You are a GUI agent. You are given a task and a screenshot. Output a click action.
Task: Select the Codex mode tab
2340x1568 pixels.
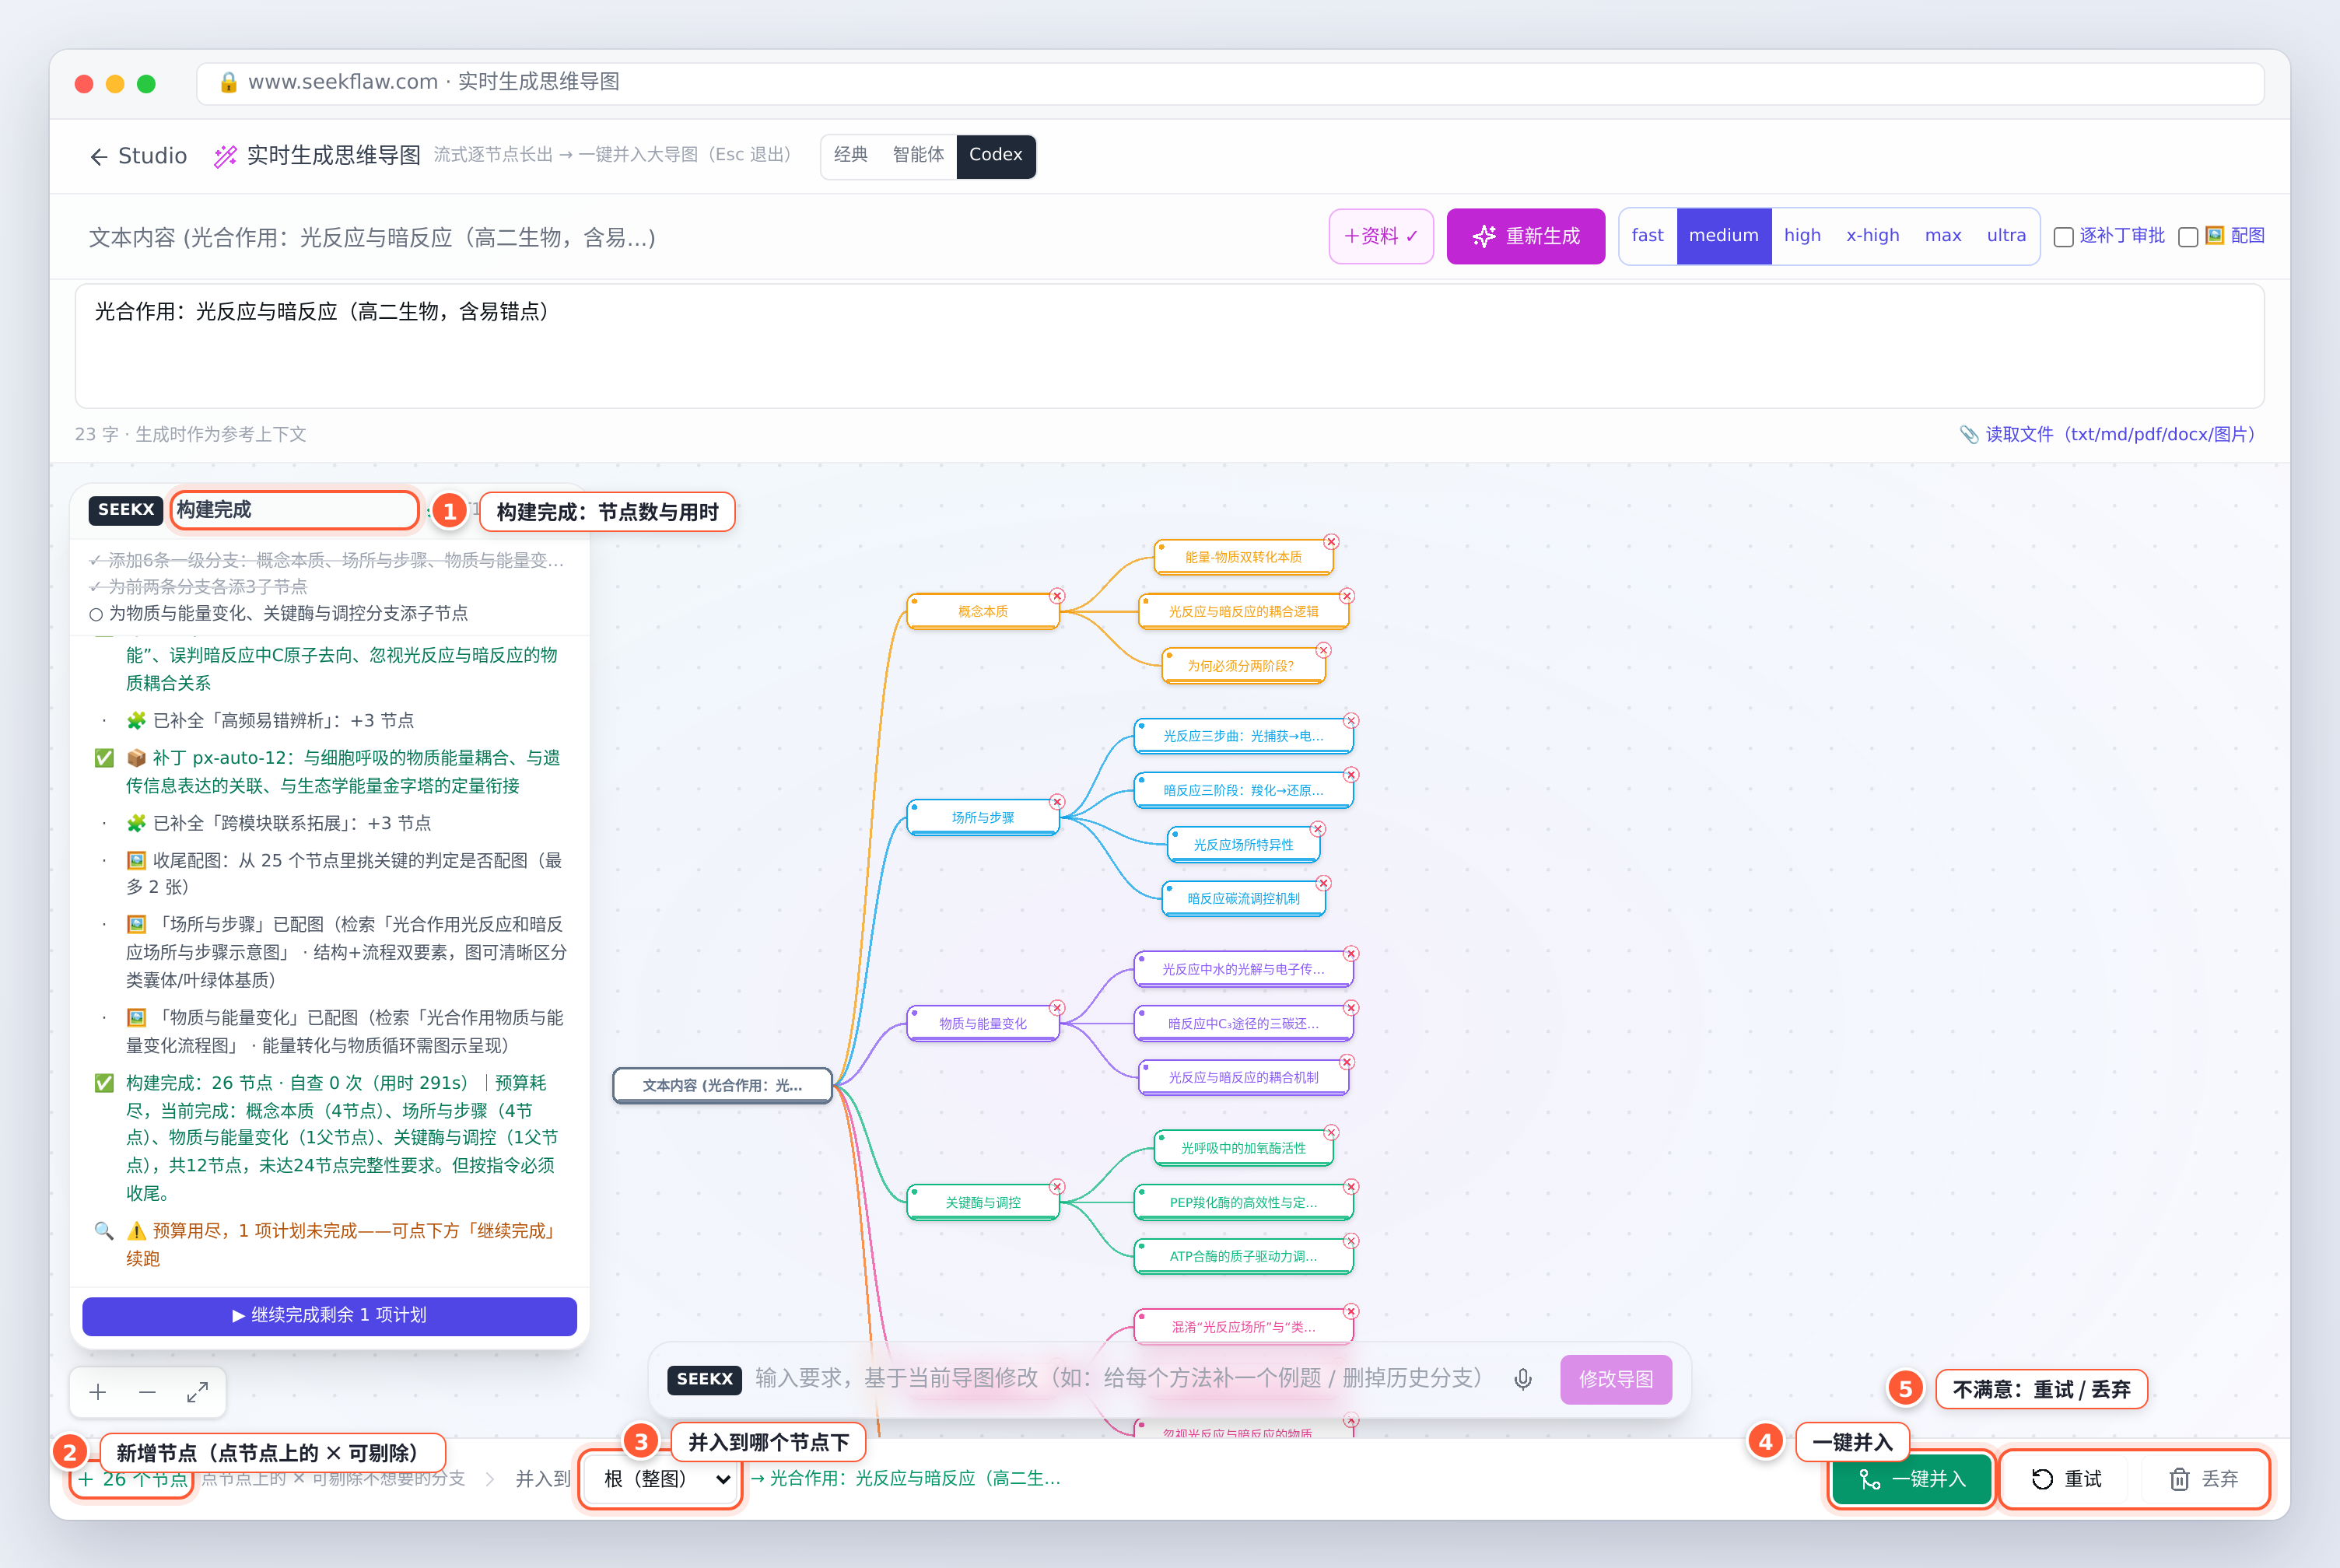(995, 155)
